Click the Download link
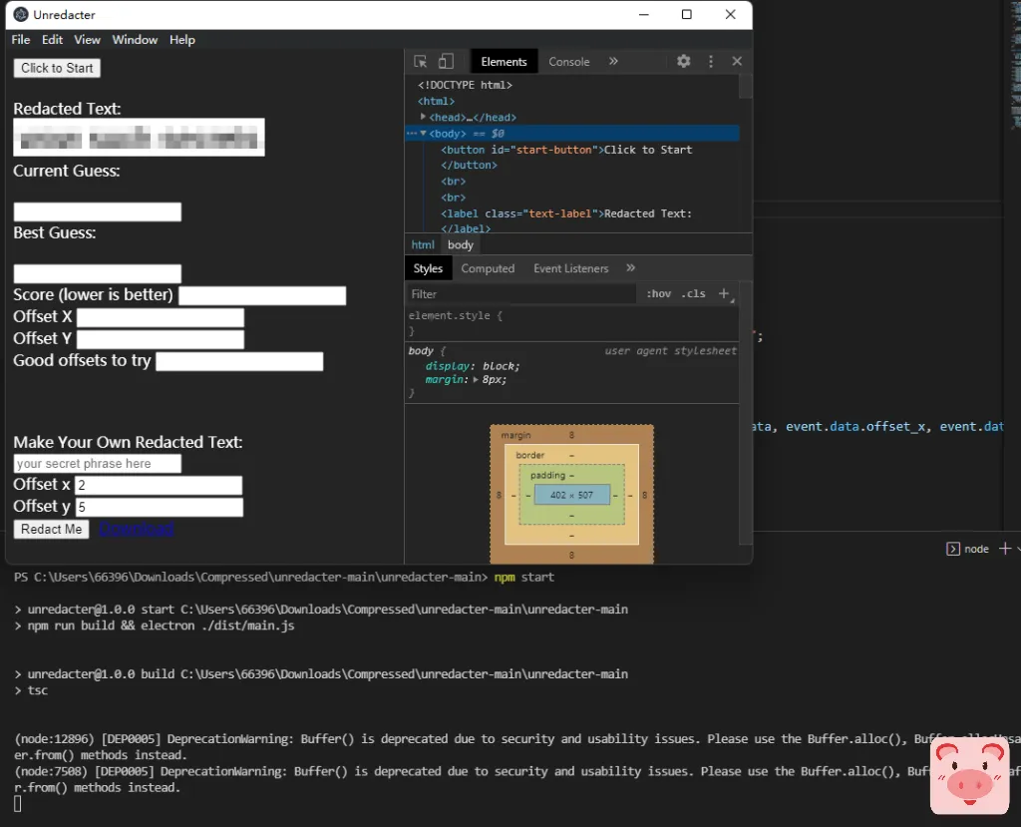Image resolution: width=1021 pixels, height=827 pixels. point(137,529)
